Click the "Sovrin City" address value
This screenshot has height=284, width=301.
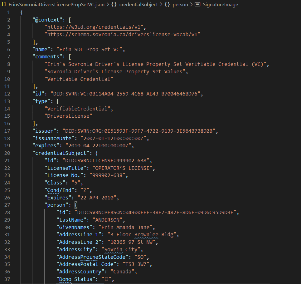click(x=121, y=249)
